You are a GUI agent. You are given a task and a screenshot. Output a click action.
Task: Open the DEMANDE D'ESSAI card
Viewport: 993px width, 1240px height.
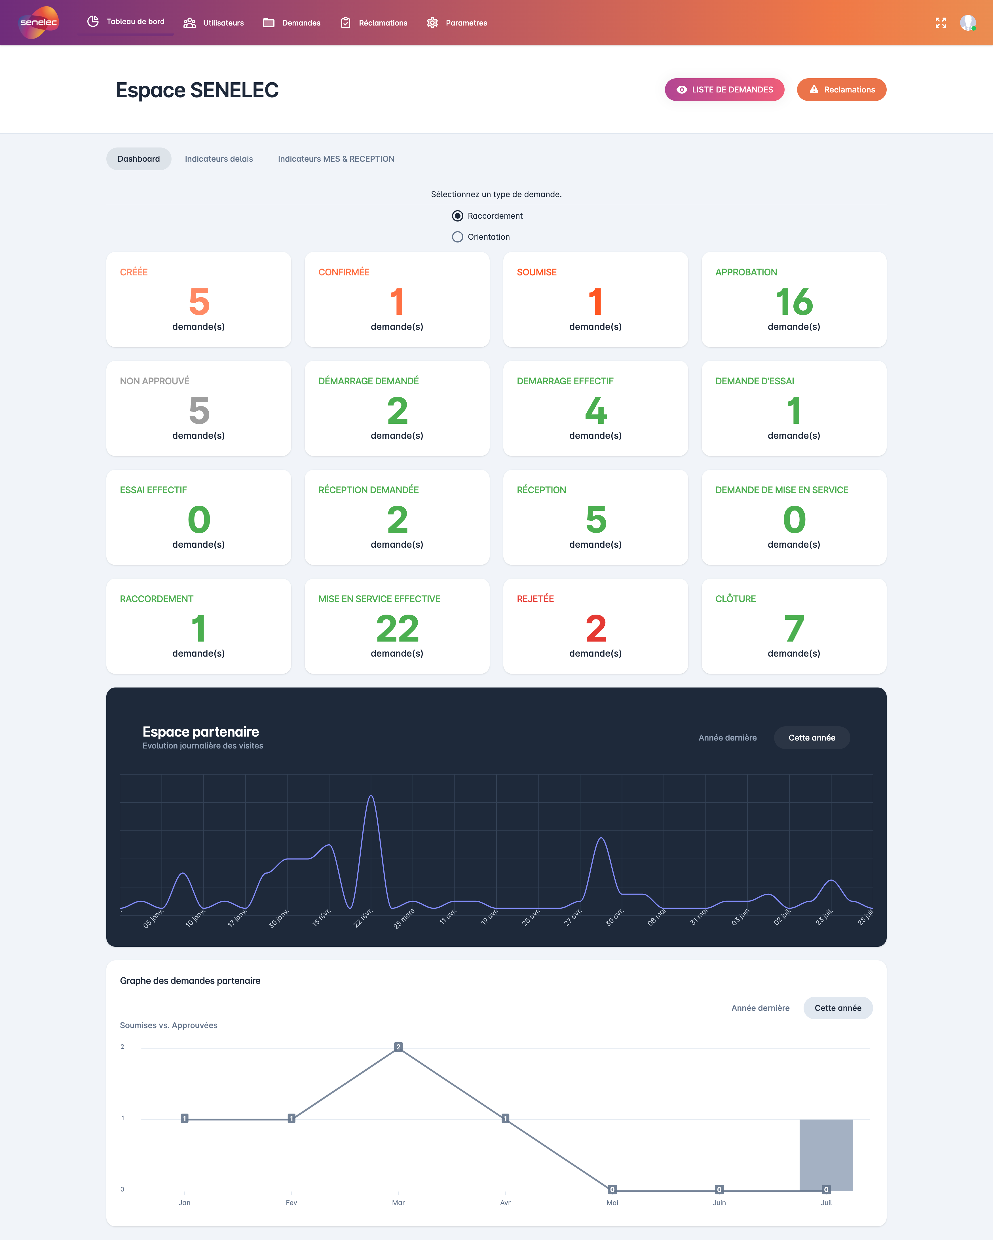[x=793, y=408]
